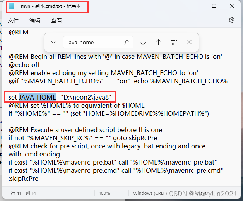The height and width of the screenshot is (201, 243).
Task: Open the Notepad settings gear
Action: [232, 20]
